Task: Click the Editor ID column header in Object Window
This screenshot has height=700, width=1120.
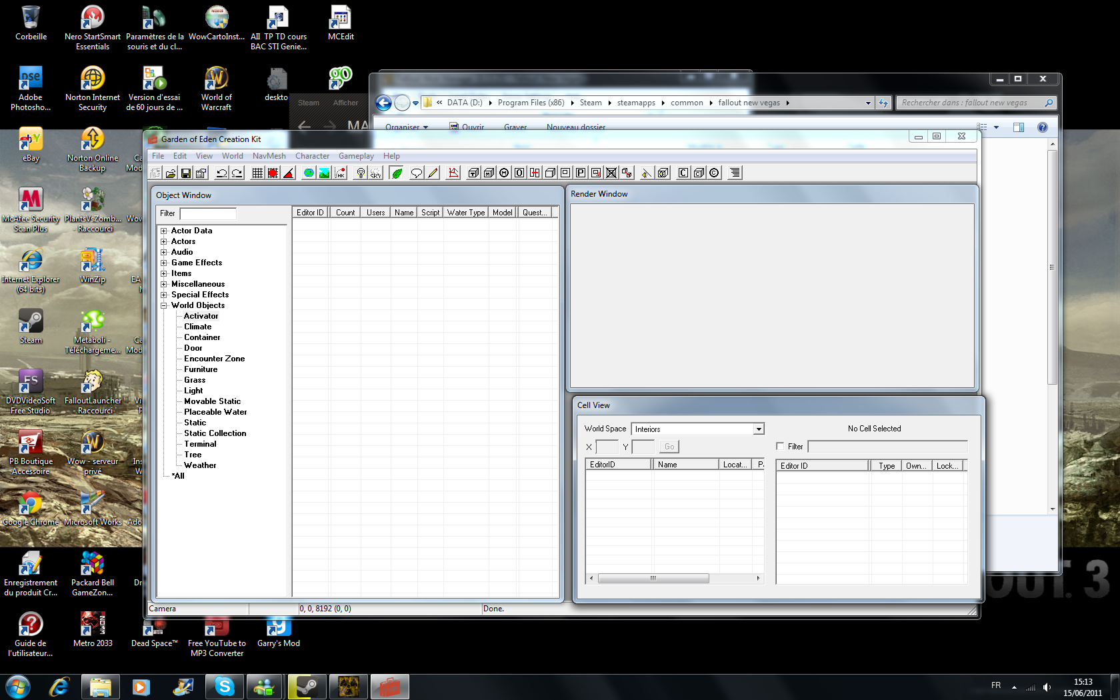Action: pyautogui.click(x=310, y=213)
